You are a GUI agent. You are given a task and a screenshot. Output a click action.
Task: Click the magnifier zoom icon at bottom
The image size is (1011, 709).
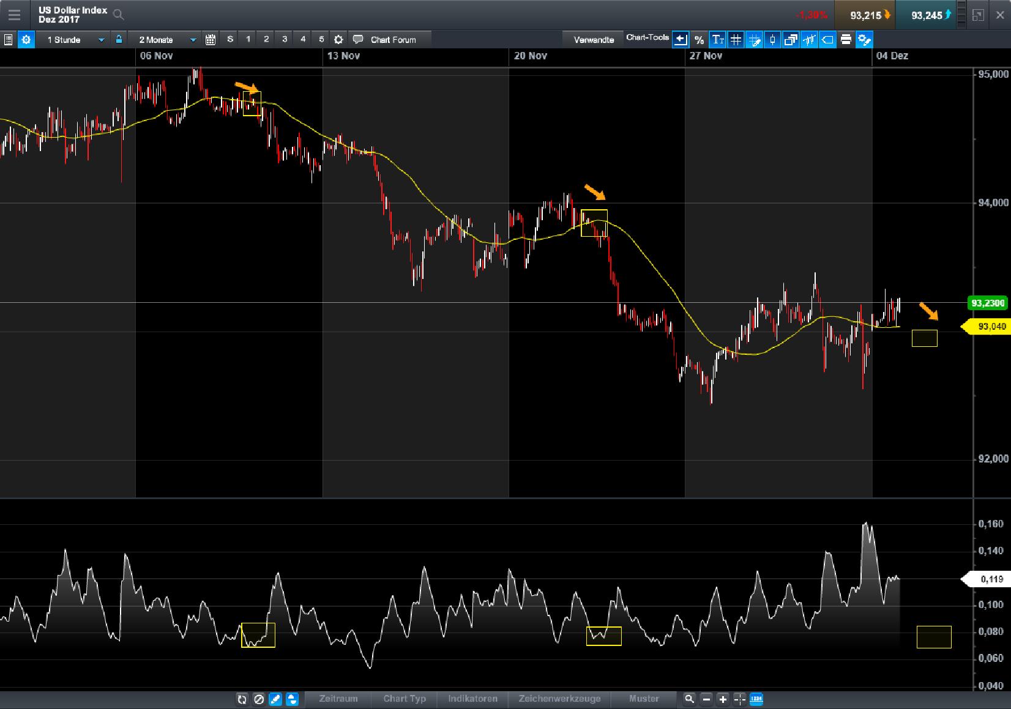click(689, 699)
